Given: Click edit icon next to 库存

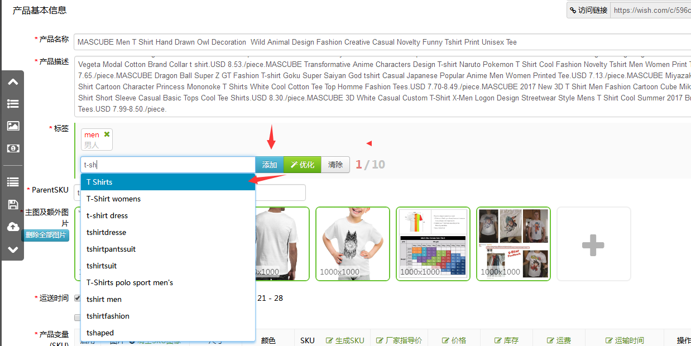Looking at the screenshot, I should [x=498, y=340].
